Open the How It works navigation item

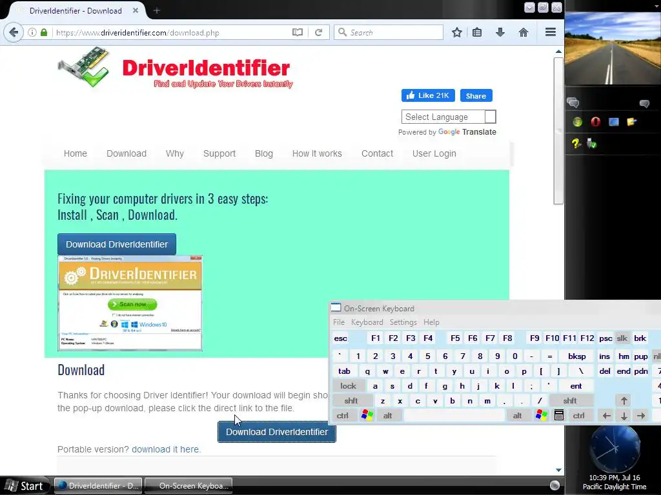317,153
